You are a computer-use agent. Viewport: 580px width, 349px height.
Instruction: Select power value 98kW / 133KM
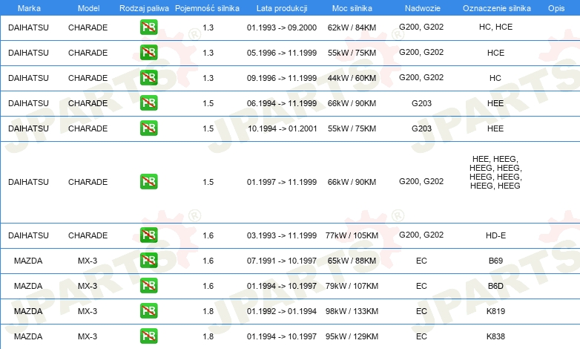click(x=352, y=311)
